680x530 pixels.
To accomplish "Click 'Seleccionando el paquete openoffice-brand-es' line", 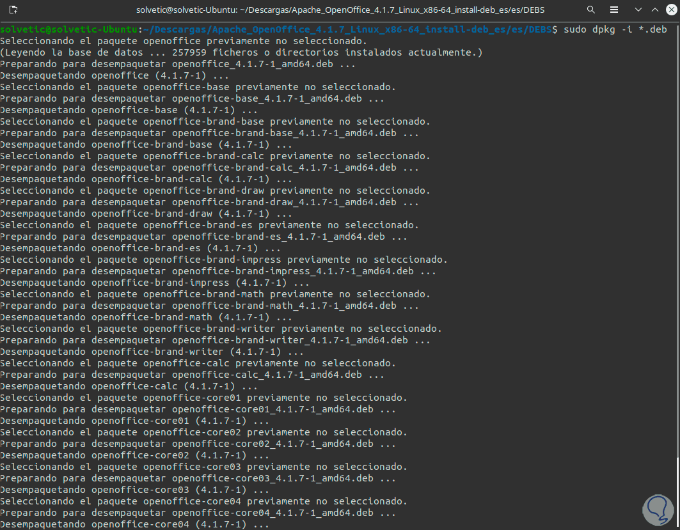I will (209, 225).
